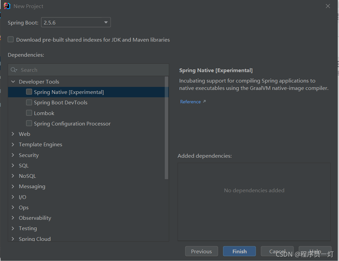Image resolution: width=339 pixels, height=261 pixels.
Task: Click the dependency list vertical scrollbar
Action: [166, 128]
